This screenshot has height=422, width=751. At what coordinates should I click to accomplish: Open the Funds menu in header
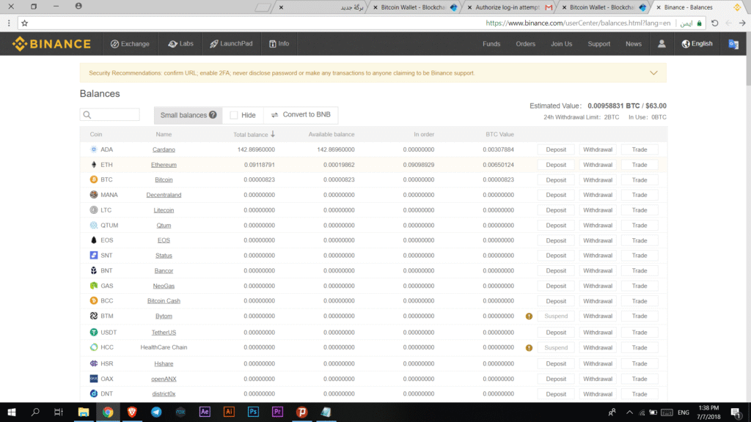point(491,44)
